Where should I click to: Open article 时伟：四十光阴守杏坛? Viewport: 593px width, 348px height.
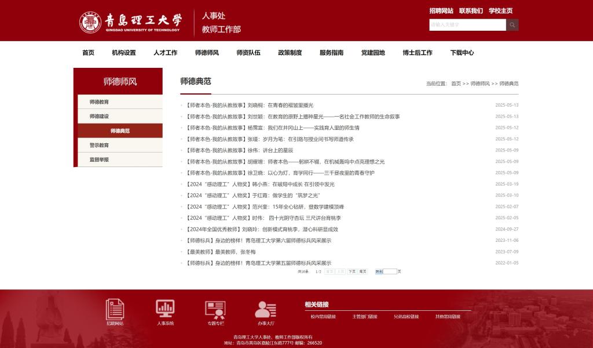pos(263,218)
